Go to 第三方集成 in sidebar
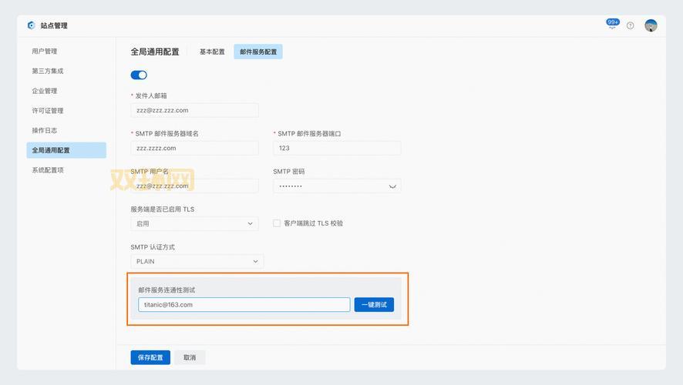This screenshot has height=385, width=683. pyautogui.click(x=48, y=71)
